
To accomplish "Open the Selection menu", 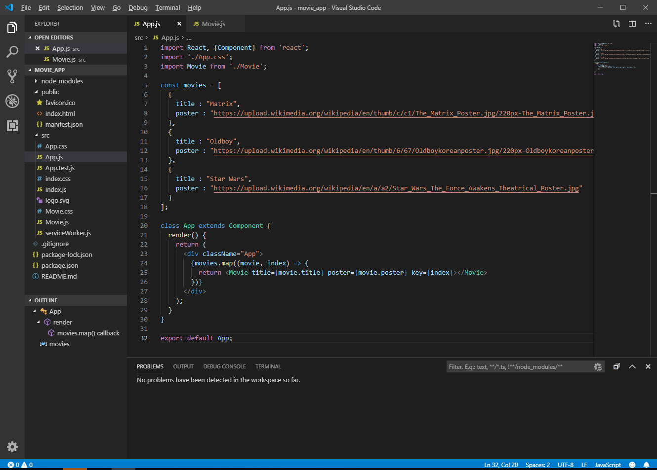I will tap(70, 7).
